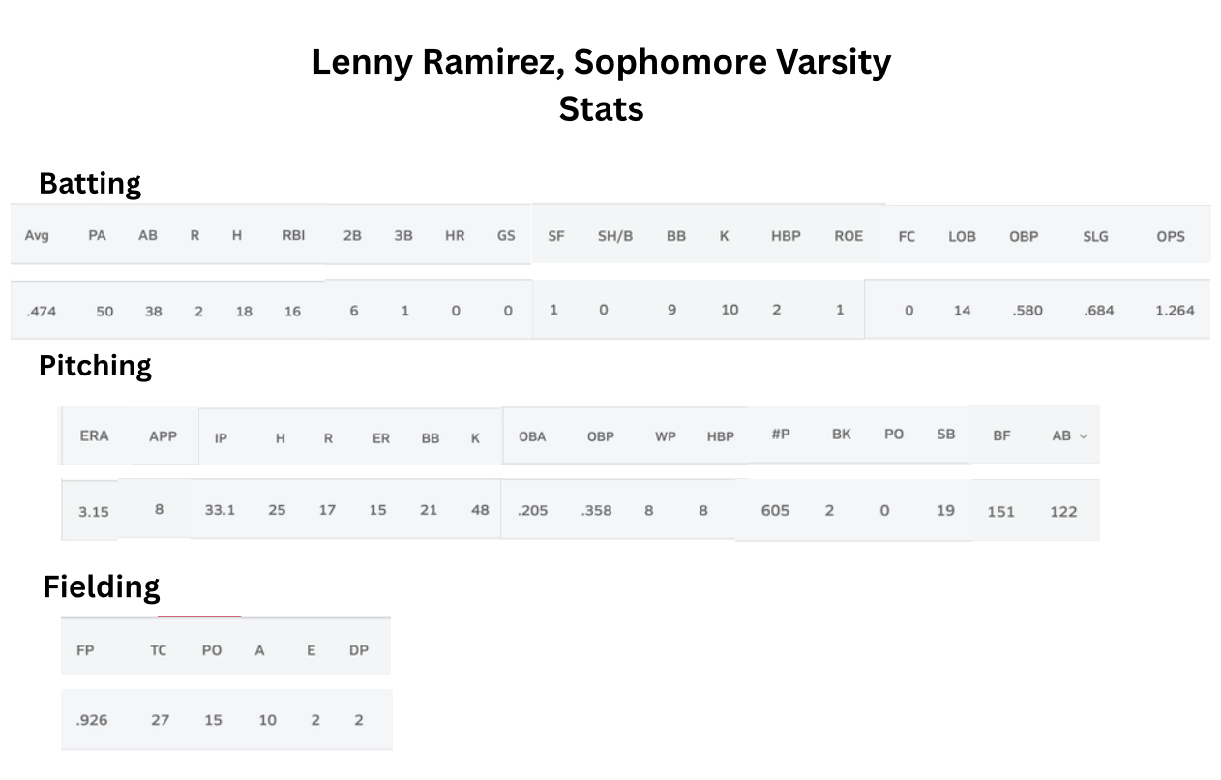Sort by the OBA column header
The width and height of the screenshot is (1221, 780).
pyautogui.click(x=532, y=436)
